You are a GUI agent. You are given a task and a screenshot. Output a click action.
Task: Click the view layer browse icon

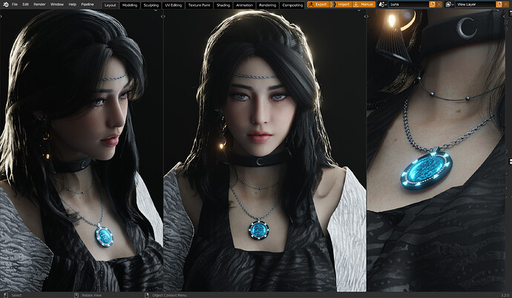click(450, 4)
